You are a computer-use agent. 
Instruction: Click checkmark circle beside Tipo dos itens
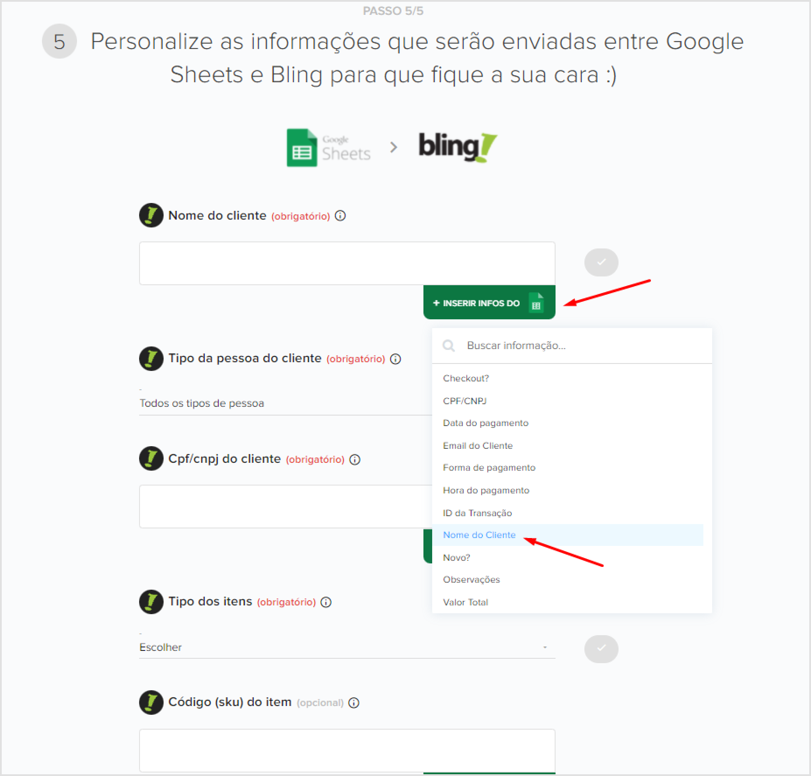(x=601, y=649)
